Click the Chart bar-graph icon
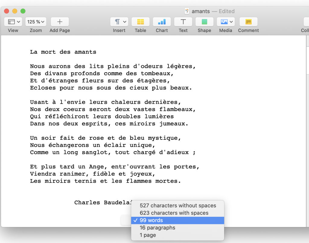The height and width of the screenshot is (243, 309). tap(162, 22)
